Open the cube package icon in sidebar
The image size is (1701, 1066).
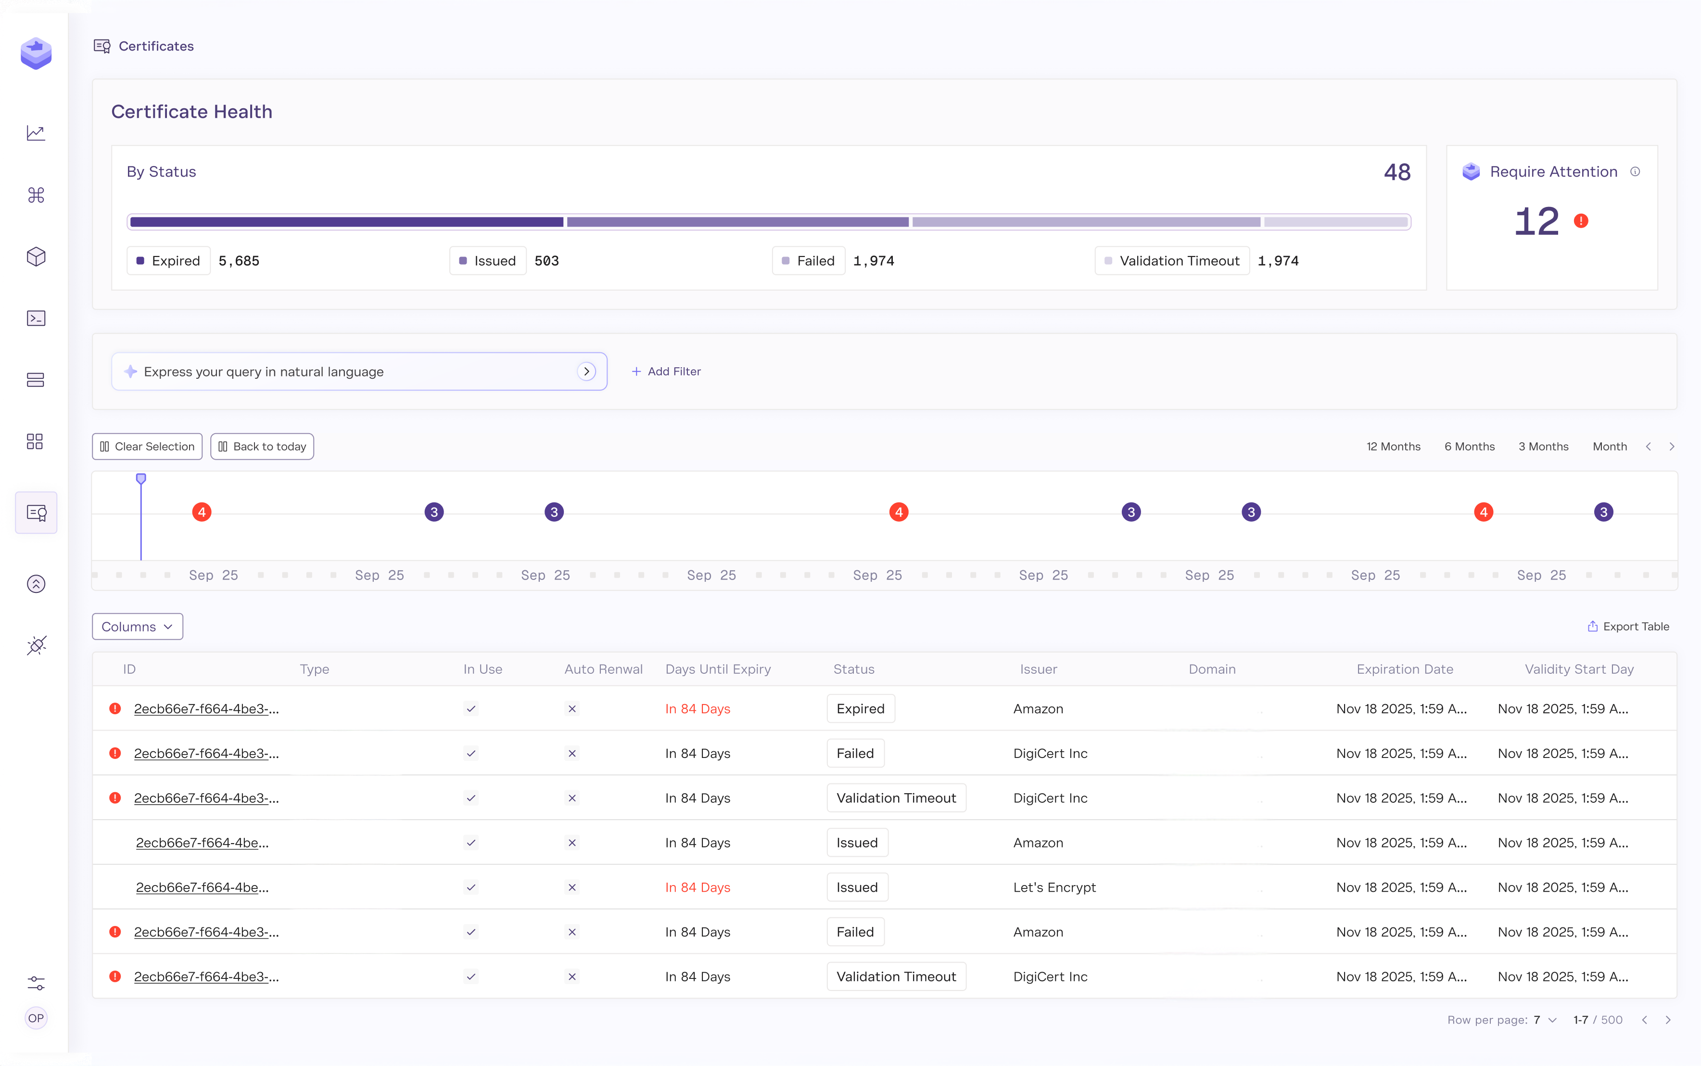point(36,257)
